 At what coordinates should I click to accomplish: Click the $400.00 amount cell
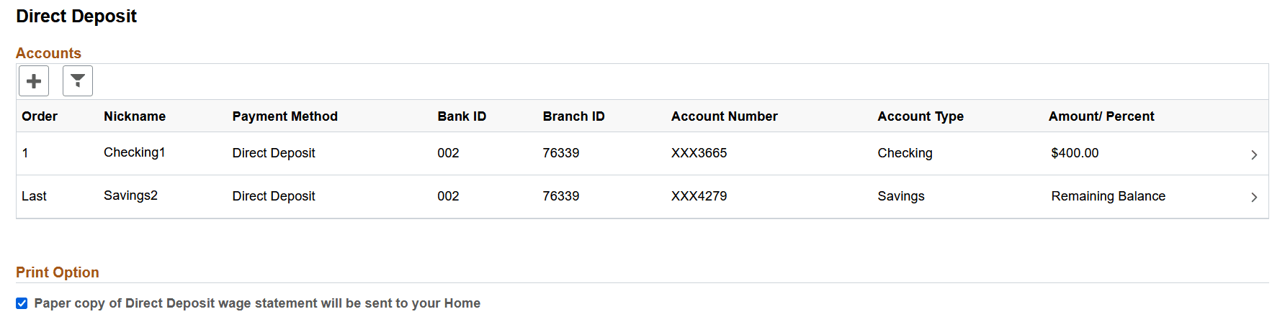click(1075, 153)
